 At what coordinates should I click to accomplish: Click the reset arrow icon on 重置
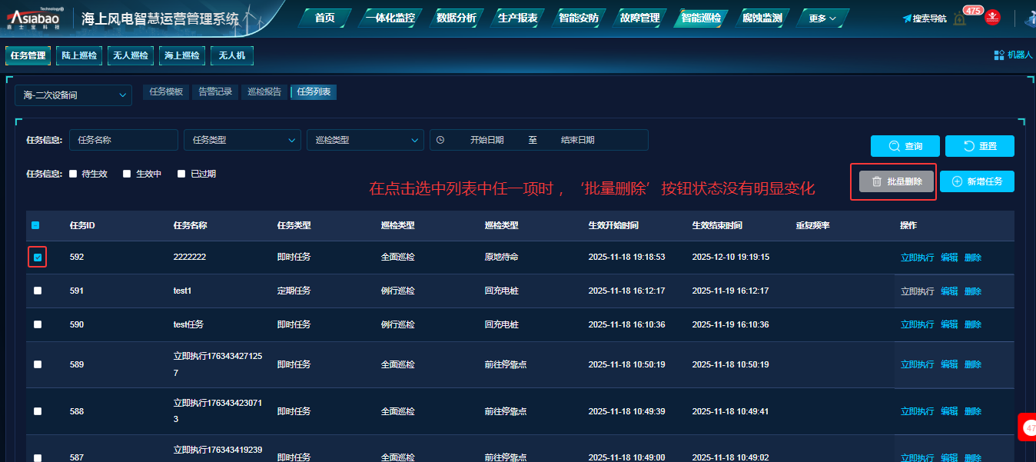tap(968, 147)
